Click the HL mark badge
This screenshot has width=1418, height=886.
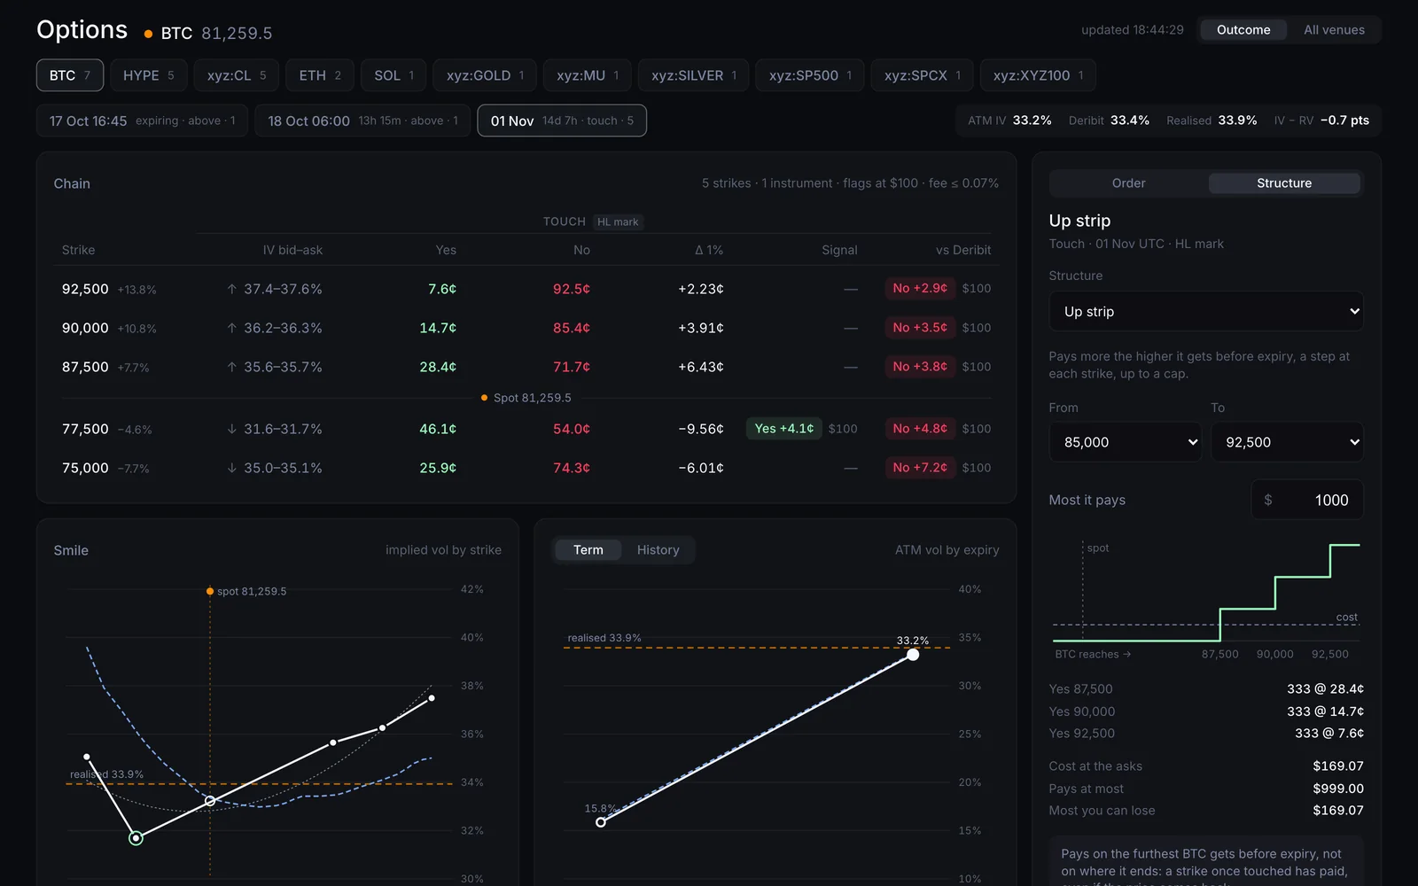point(618,222)
